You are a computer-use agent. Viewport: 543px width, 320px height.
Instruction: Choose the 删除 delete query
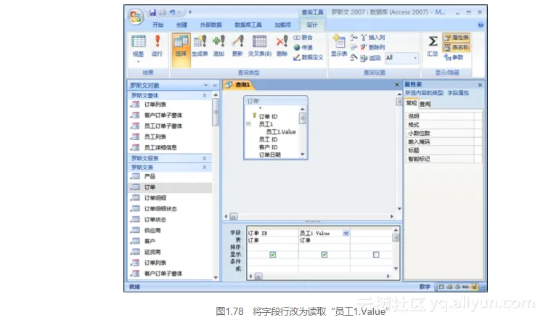pos(282,46)
